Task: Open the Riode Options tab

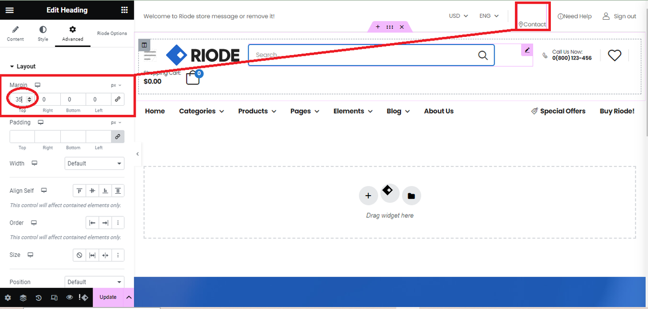Action: (x=112, y=33)
